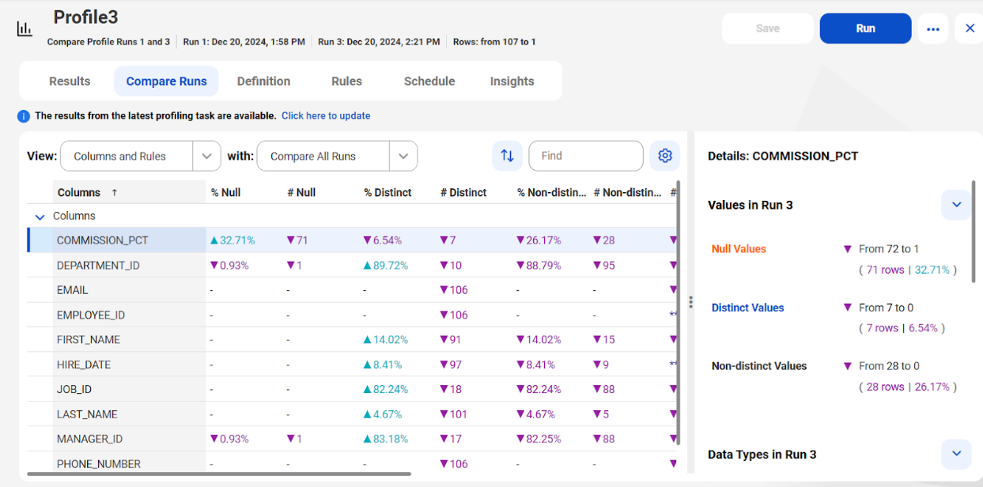This screenshot has width=983, height=487.
Task: Open the ellipsis more-actions menu
Action: pyautogui.click(x=932, y=28)
